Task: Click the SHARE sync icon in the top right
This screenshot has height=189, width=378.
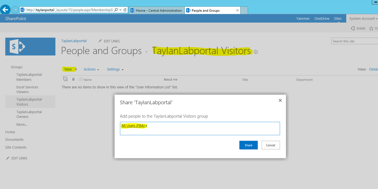Action: tap(353, 28)
